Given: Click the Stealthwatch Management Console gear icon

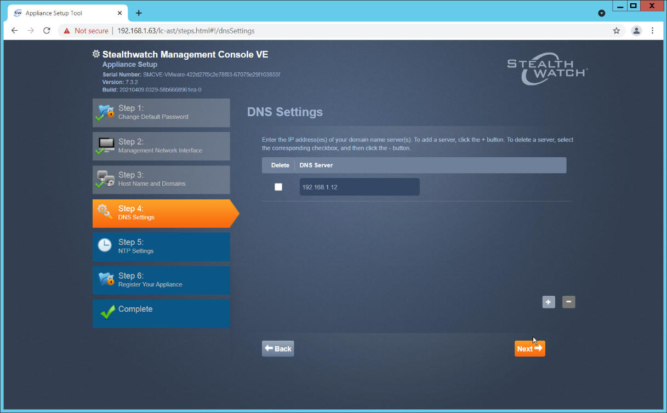Looking at the screenshot, I should click(96, 54).
